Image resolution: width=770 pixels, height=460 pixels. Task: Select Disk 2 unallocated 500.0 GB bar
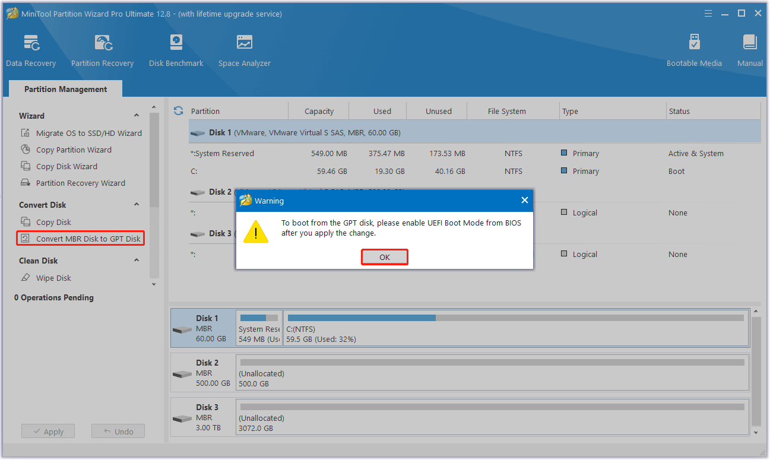(x=492, y=372)
